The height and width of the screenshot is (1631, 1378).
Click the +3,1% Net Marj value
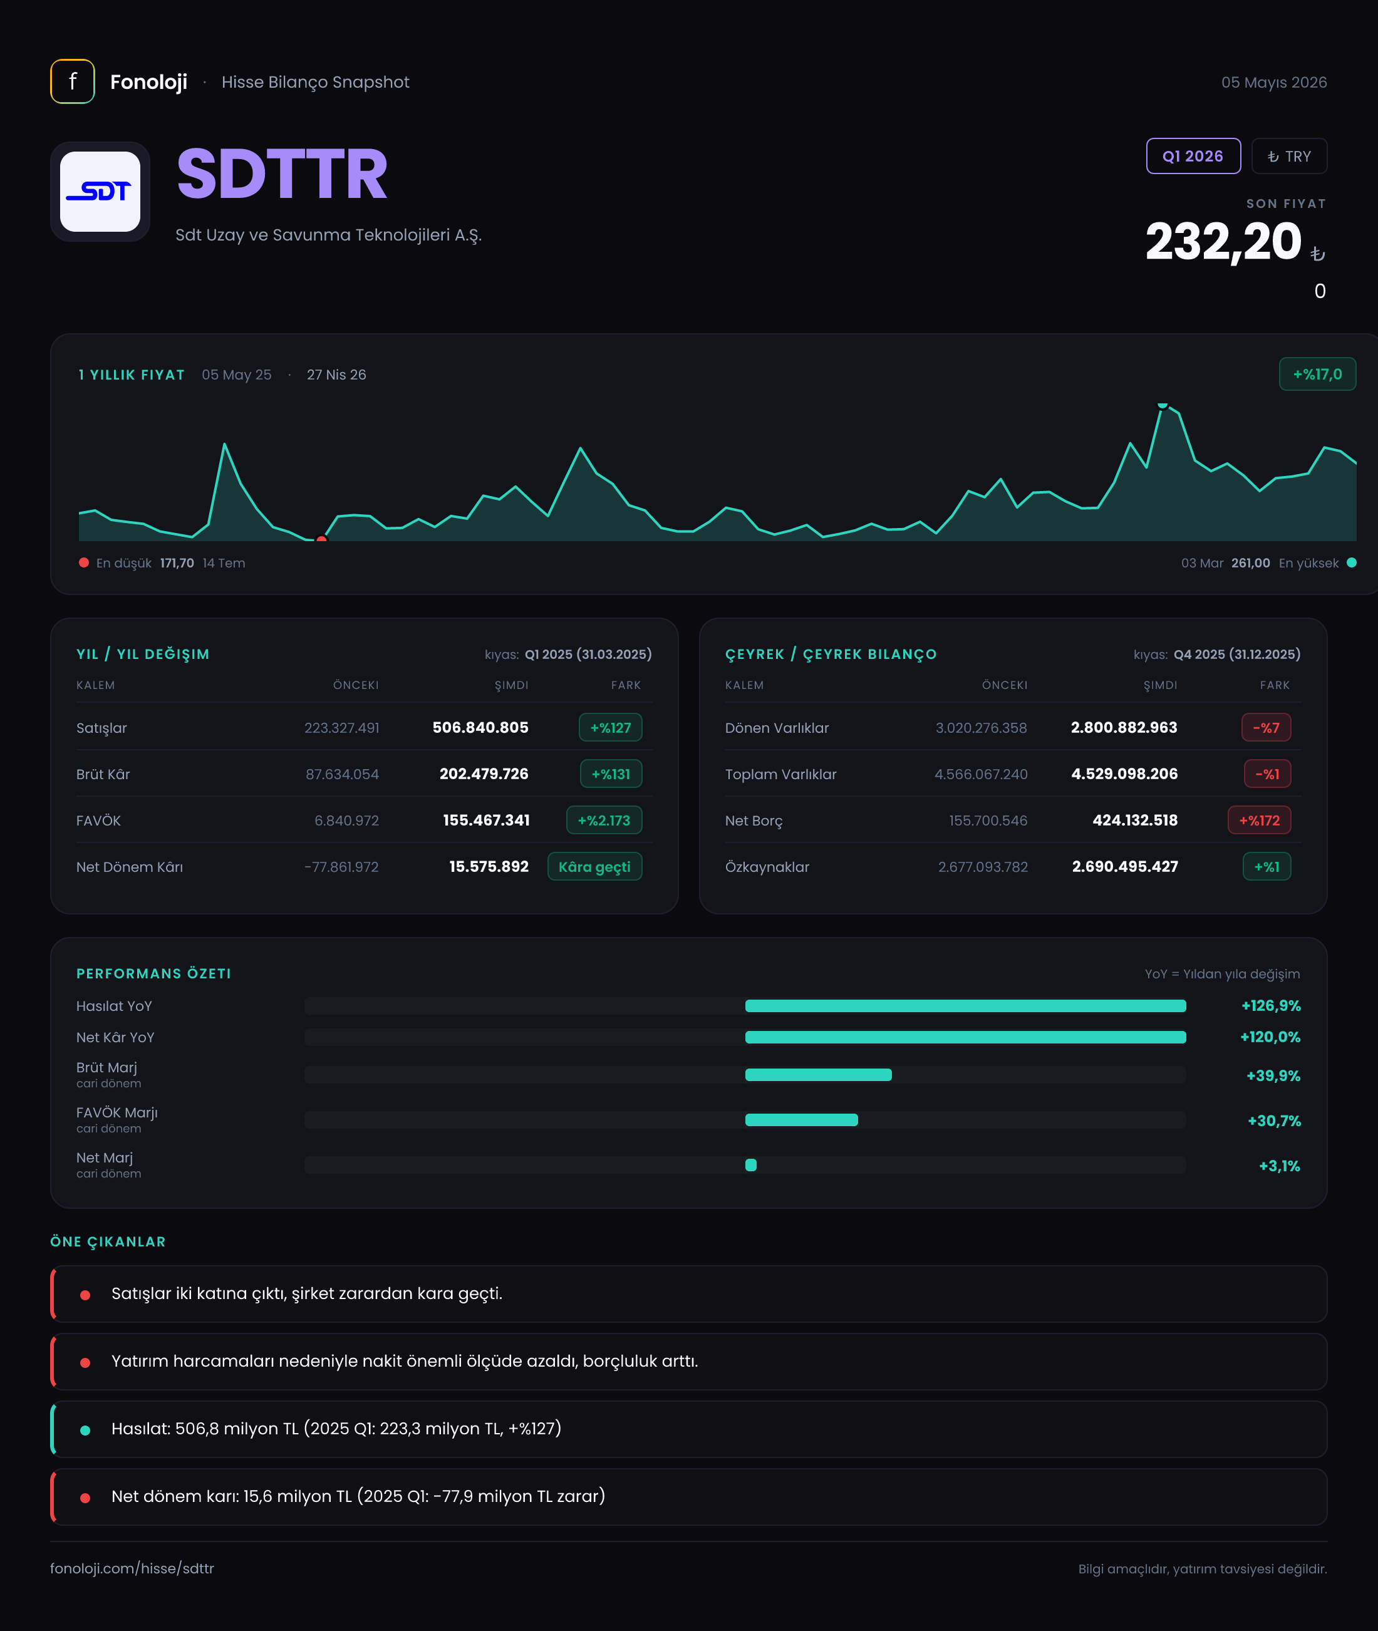pyautogui.click(x=1280, y=1166)
